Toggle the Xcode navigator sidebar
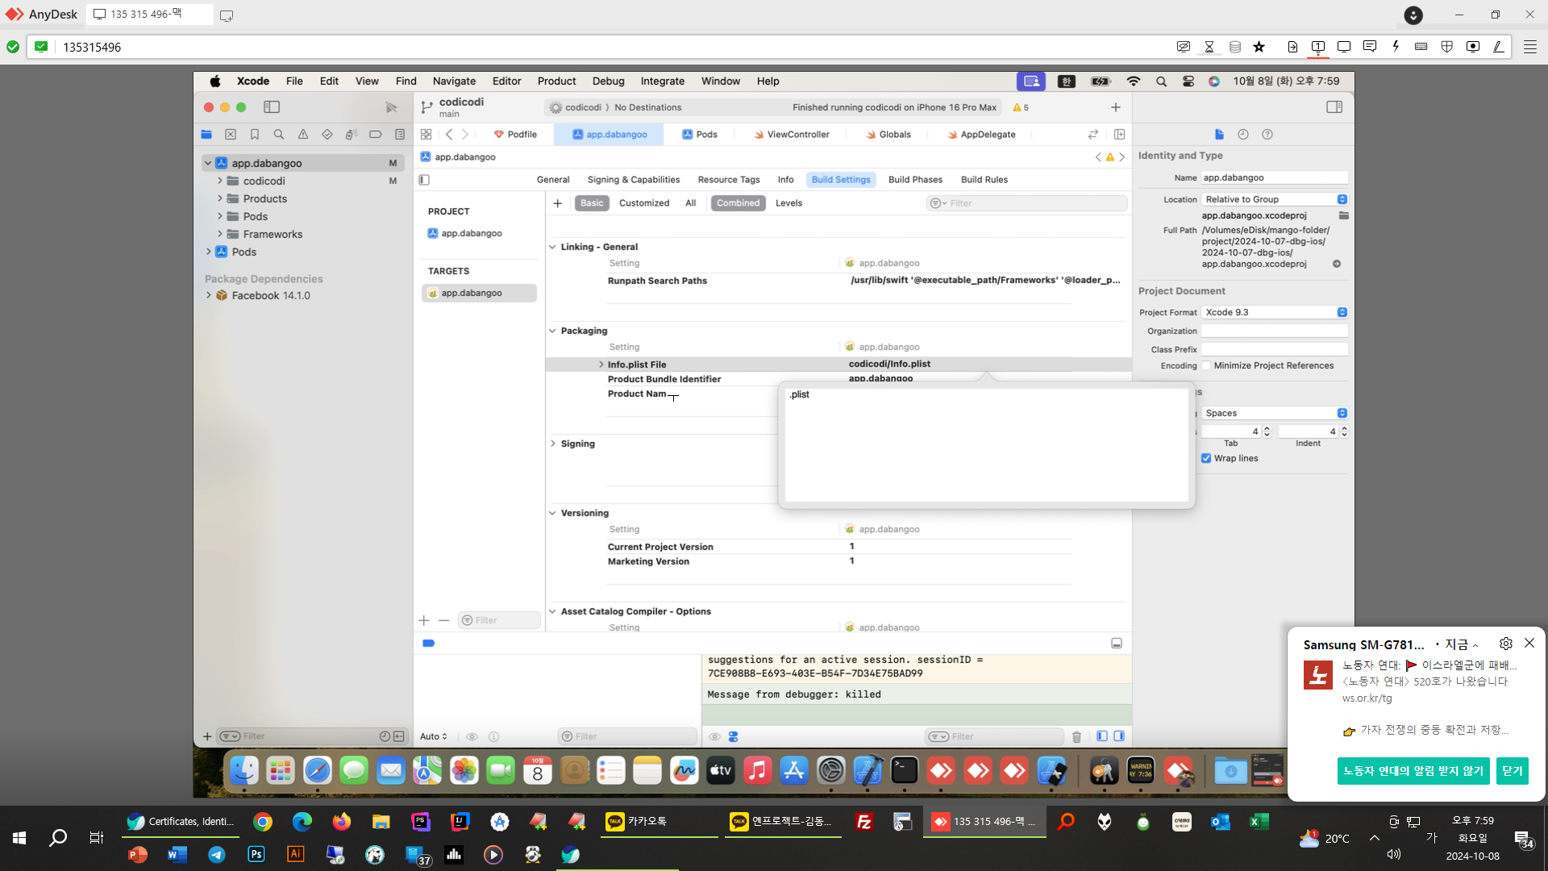Image resolution: width=1548 pixels, height=871 pixels. (272, 106)
